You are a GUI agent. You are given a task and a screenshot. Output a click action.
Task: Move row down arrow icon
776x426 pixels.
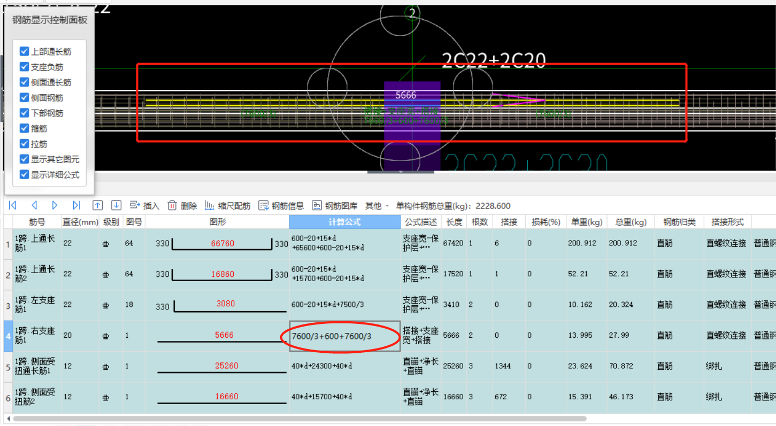116,206
